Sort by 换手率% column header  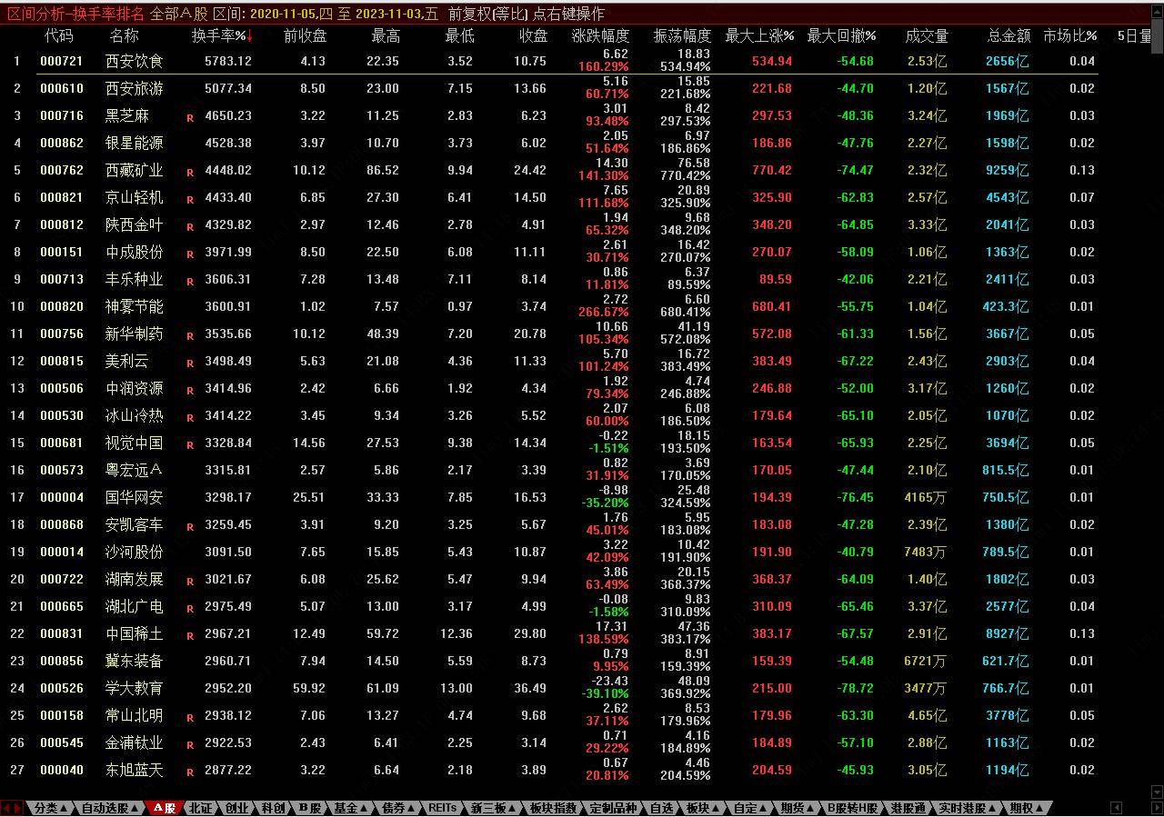point(222,36)
